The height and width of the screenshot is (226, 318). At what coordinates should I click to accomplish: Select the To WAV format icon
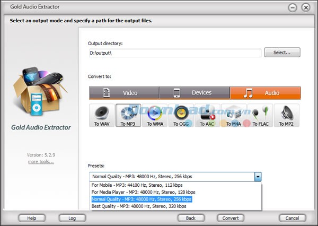pos(102,115)
